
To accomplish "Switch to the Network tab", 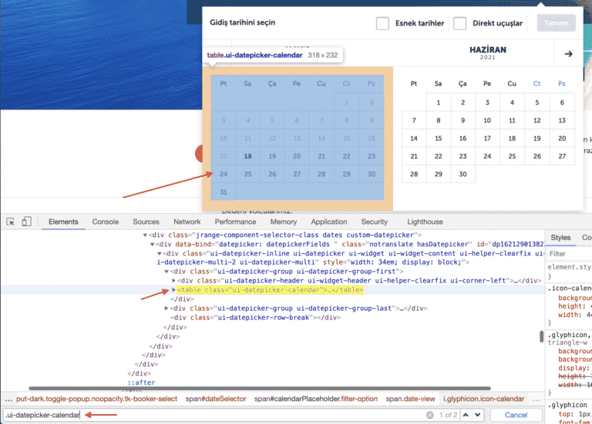I will (187, 222).
